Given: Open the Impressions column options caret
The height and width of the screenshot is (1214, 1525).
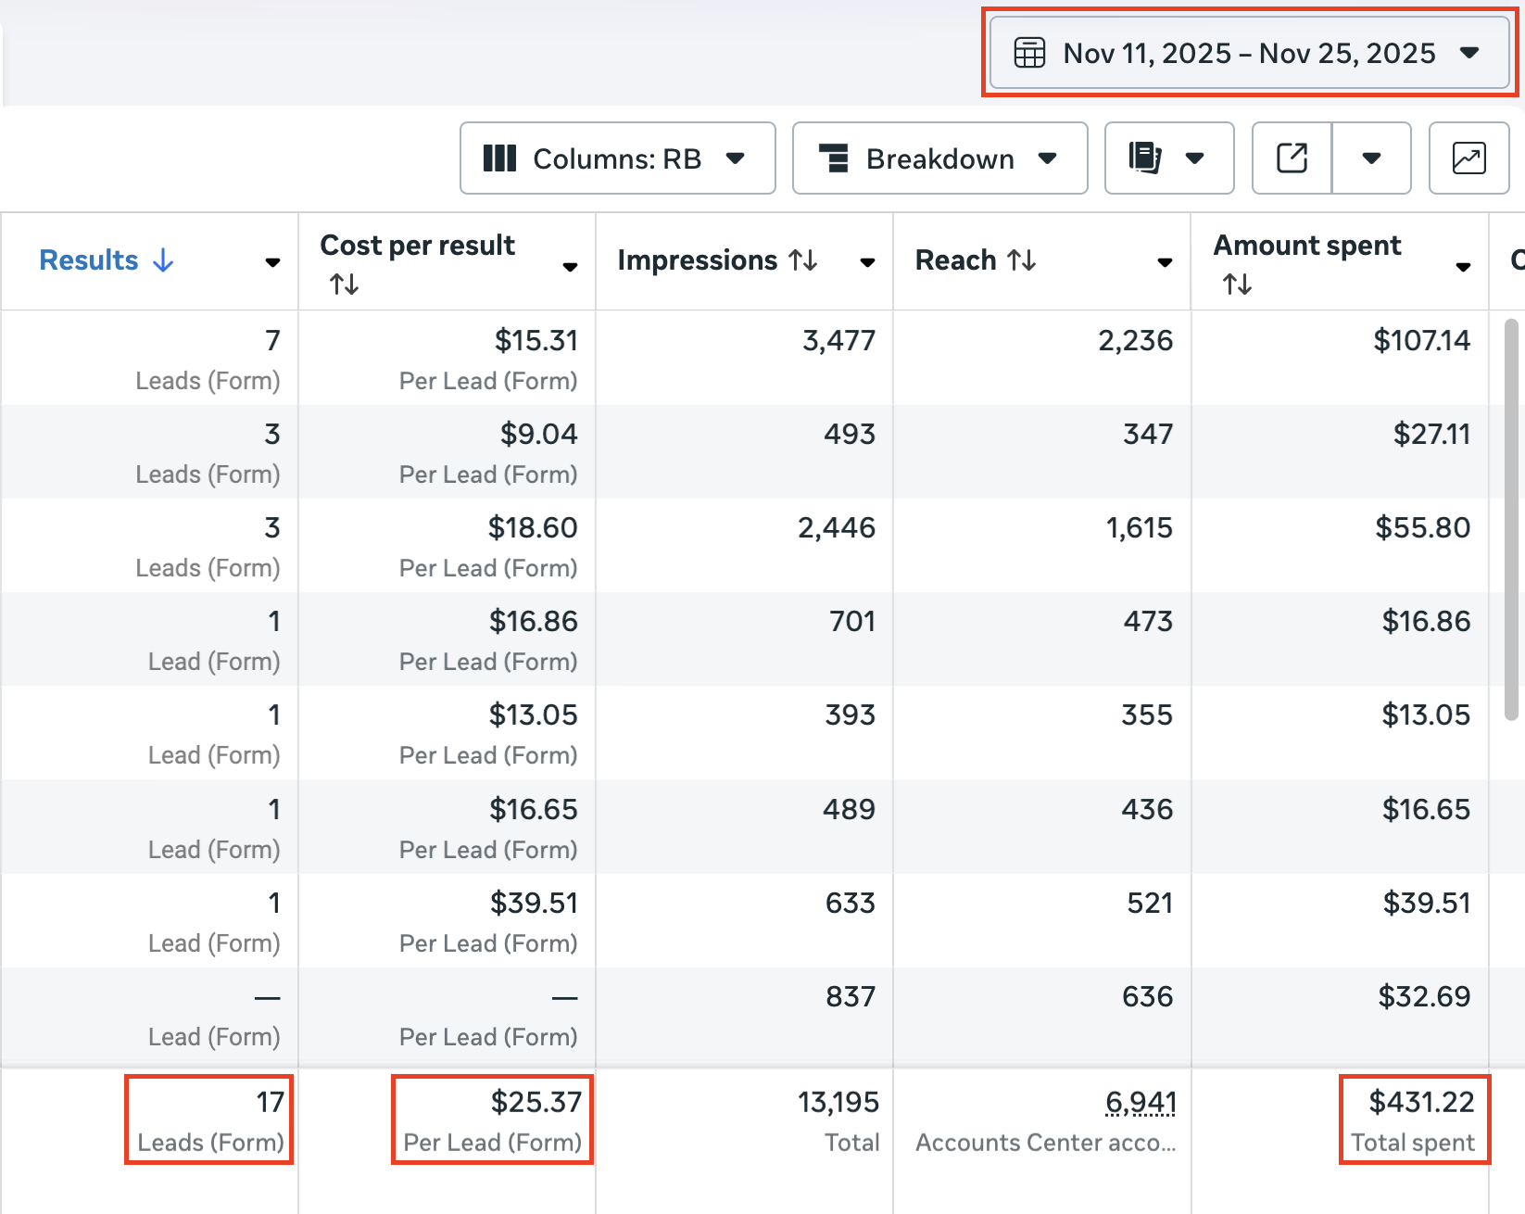Looking at the screenshot, I should point(867,262).
